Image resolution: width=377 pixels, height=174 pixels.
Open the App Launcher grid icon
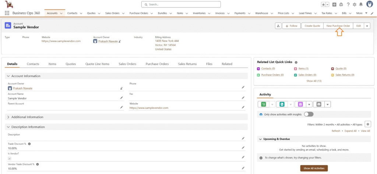(x=7, y=13)
